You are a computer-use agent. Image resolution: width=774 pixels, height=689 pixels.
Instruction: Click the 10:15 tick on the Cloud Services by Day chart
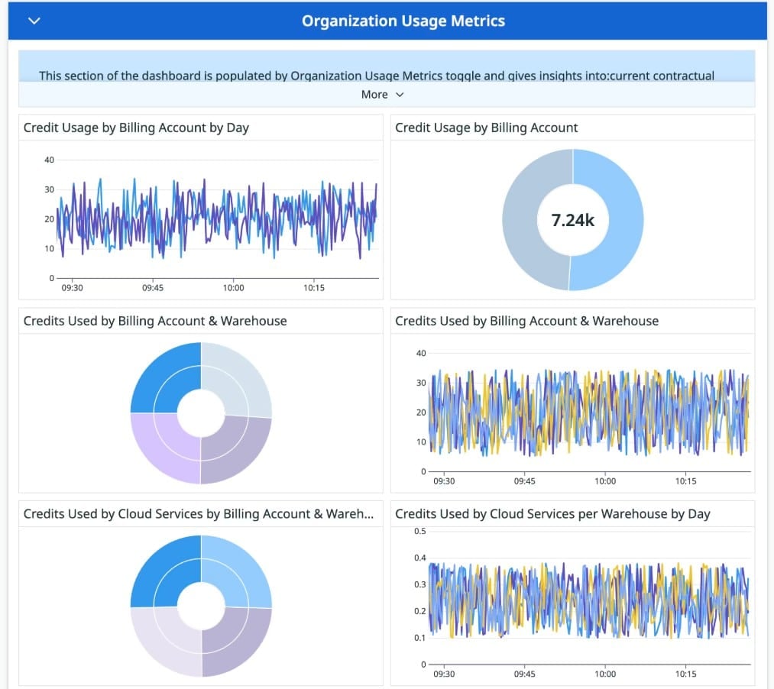(685, 674)
